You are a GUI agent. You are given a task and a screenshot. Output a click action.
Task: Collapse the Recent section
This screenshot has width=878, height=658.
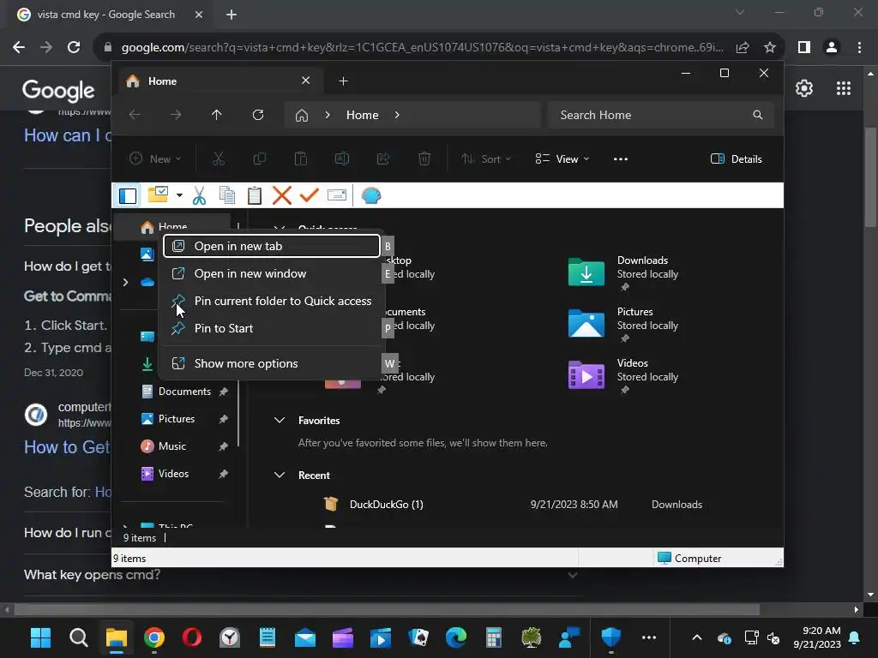pos(280,475)
